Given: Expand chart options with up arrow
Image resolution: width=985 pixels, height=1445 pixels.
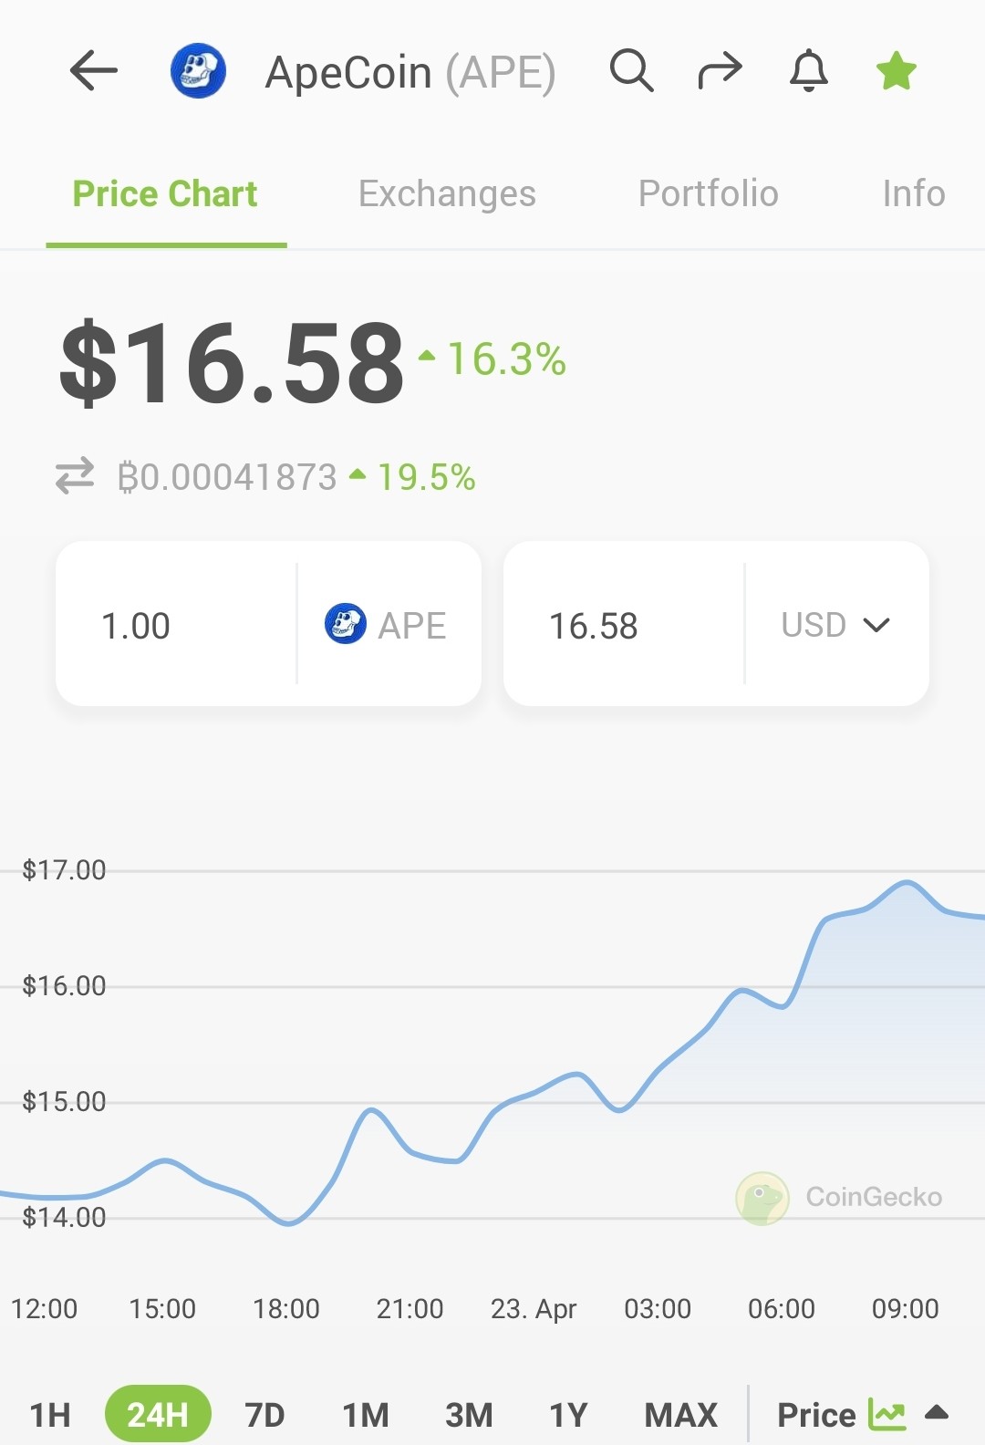Looking at the screenshot, I should (x=937, y=1413).
